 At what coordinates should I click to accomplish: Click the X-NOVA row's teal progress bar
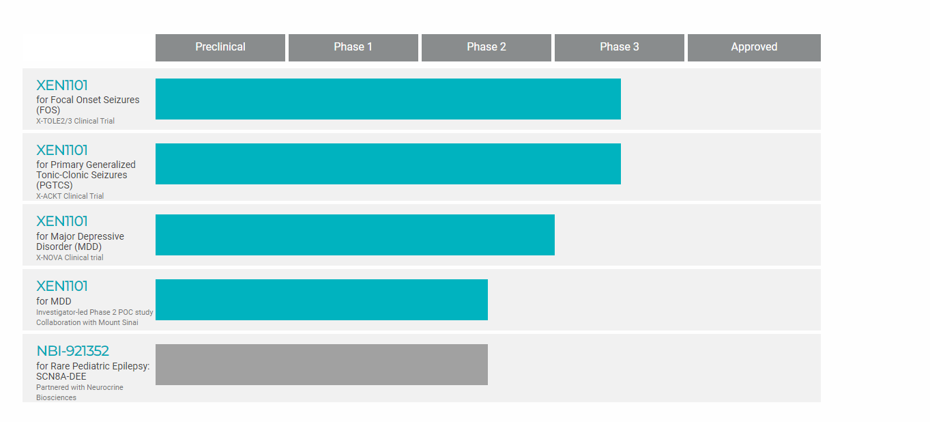[355, 235]
